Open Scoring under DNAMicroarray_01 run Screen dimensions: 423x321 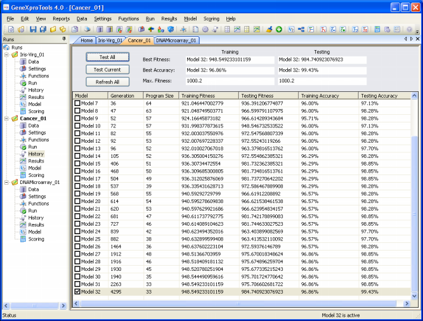(36, 239)
